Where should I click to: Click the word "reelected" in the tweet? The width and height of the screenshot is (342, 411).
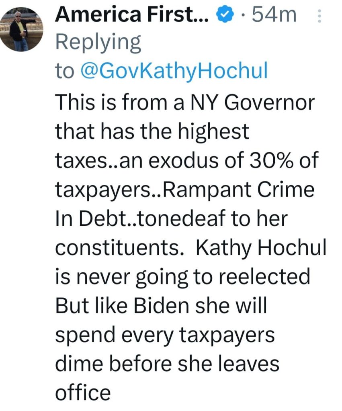click(x=266, y=276)
